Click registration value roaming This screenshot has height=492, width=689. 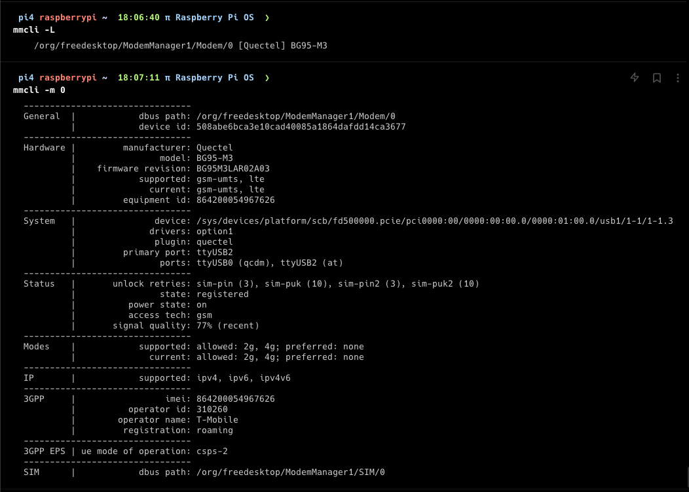(x=214, y=430)
